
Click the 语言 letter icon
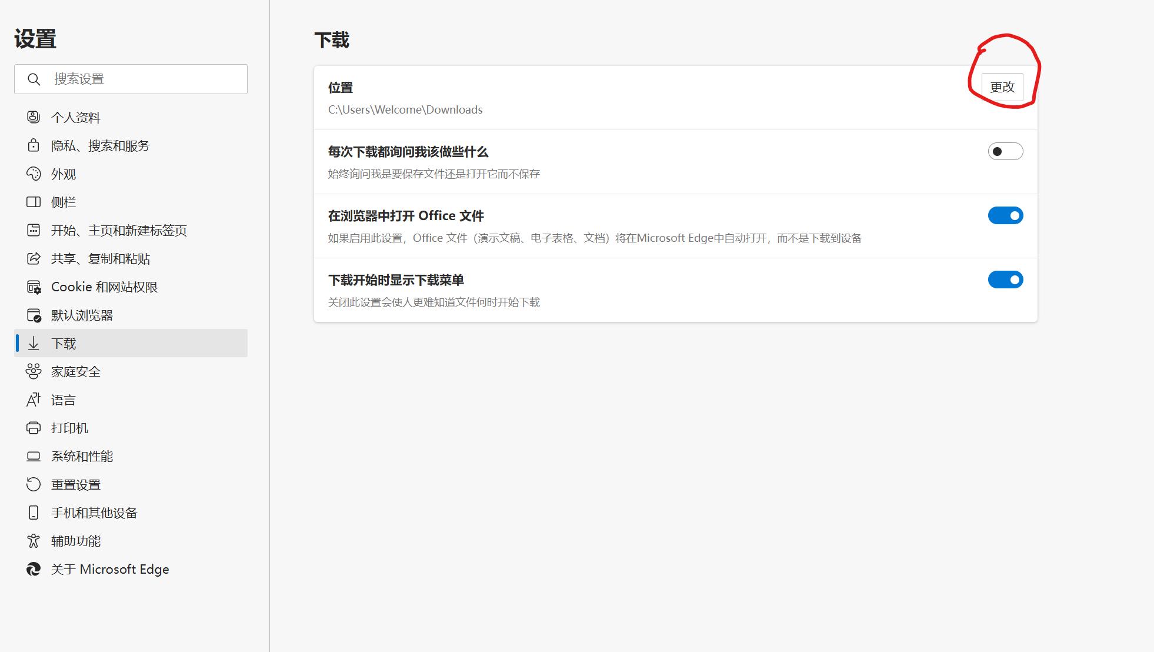(x=34, y=400)
